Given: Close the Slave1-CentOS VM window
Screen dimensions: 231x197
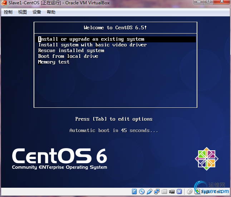Looking at the screenshot, I should 222,2.
